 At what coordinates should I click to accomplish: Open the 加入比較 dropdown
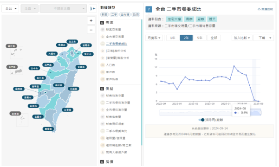pyautogui.click(x=242, y=38)
